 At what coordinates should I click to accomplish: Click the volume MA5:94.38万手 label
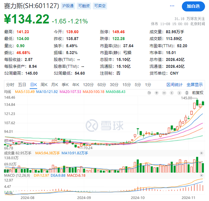click(x=47, y=153)
